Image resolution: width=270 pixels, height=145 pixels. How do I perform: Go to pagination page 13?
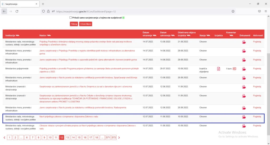click(x=67, y=137)
